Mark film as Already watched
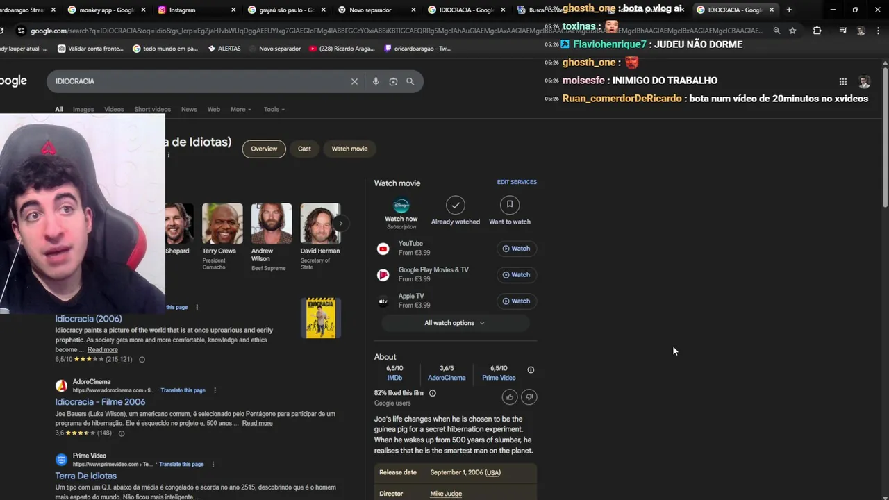 click(x=456, y=210)
